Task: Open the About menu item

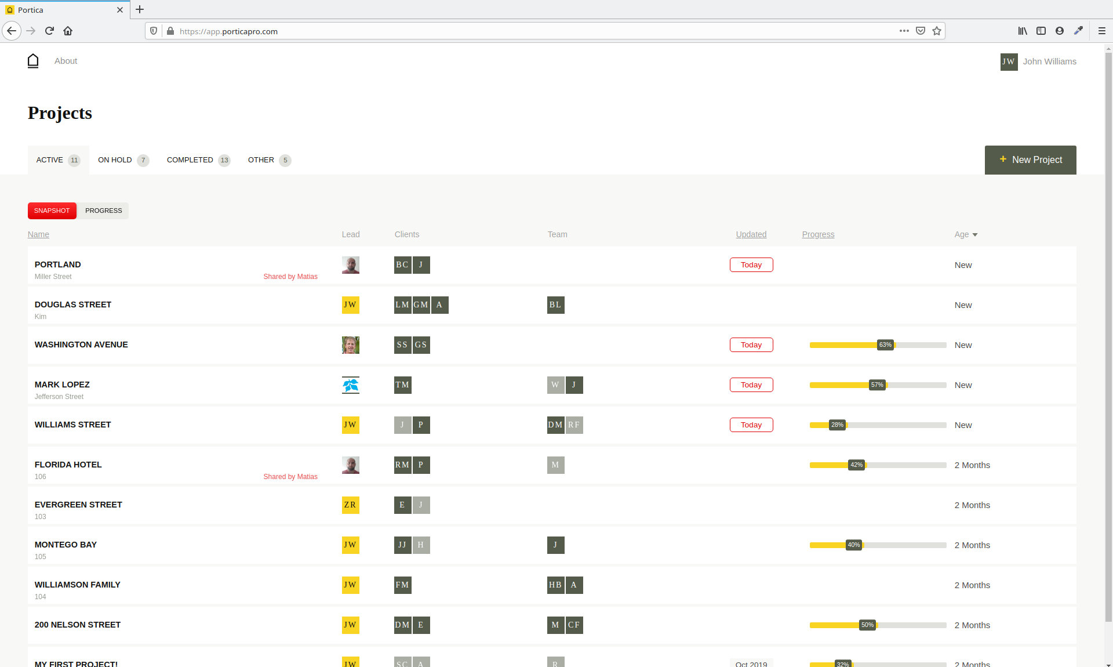Action: [x=65, y=60]
